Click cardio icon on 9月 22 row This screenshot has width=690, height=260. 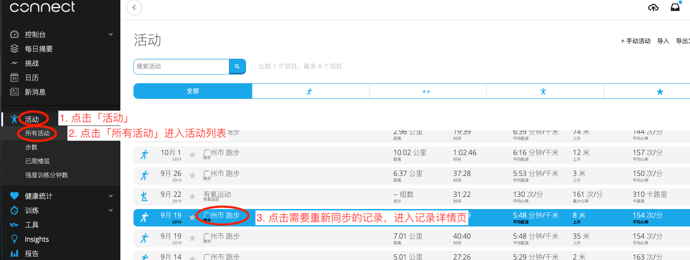tap(144, 196)
